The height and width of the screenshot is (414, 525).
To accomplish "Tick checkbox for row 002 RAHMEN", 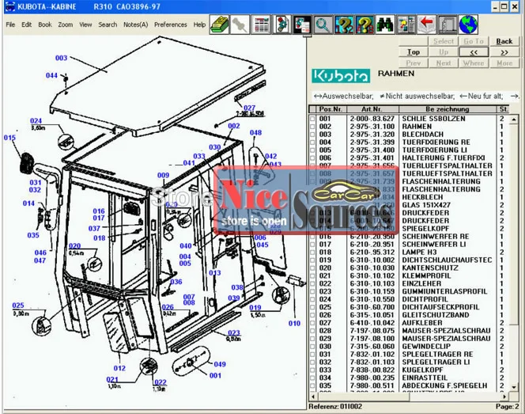I will click(312, 127).
